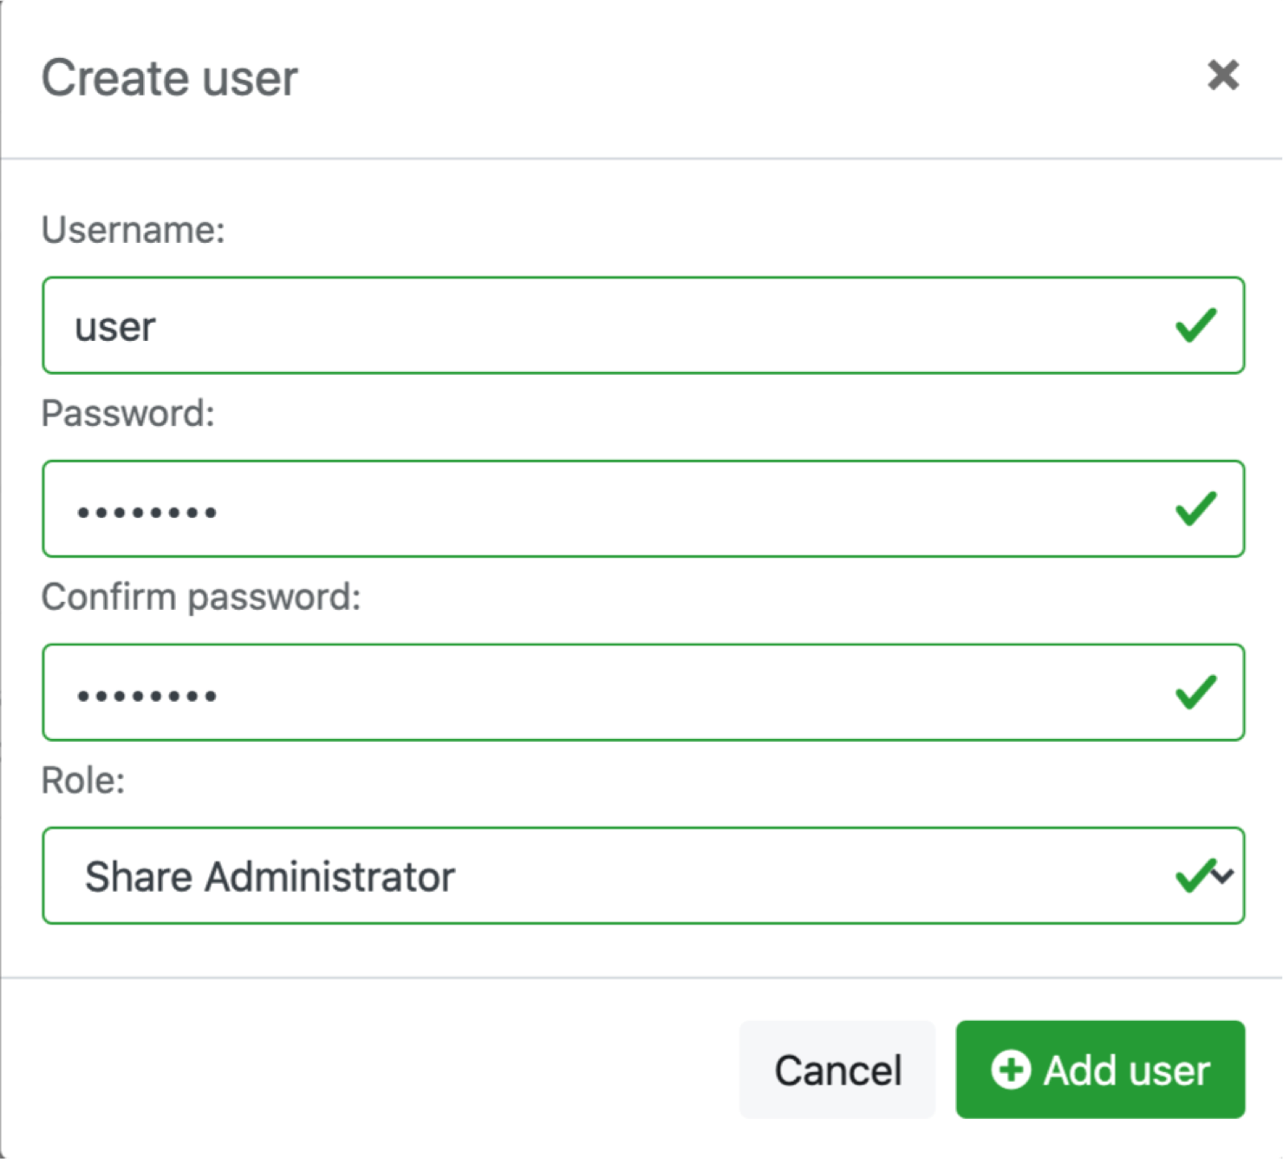Click the Confirm password validation checkmark
1283x1159 pixels.
pyautogui.click(x=1195, y=692)
